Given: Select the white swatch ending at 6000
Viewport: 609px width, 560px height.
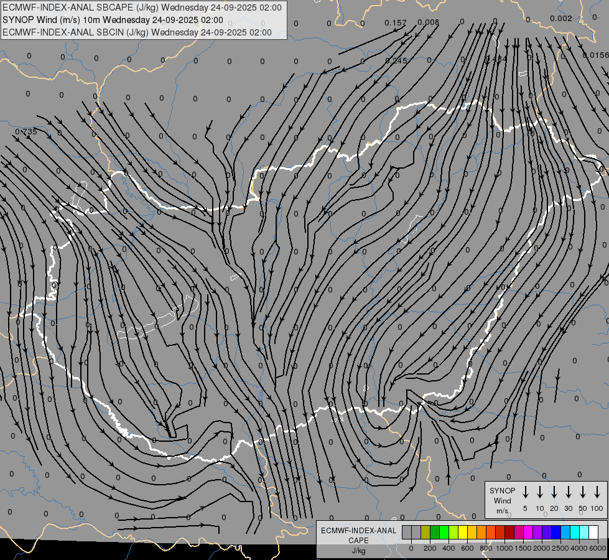Looking at the screenshot, I should coord(593,533).
